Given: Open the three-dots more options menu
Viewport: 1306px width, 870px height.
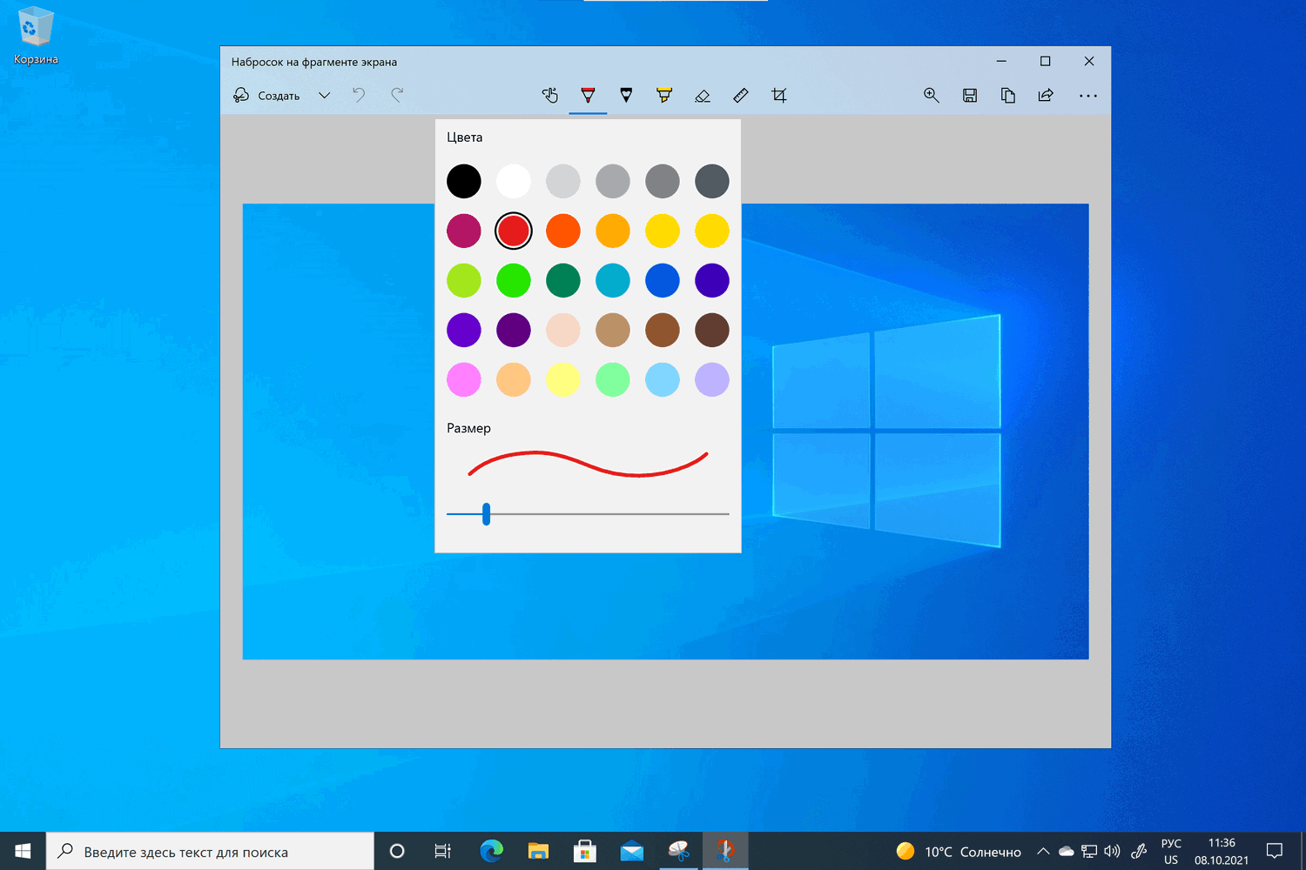Looking at the screenshot, I should [1088, 96].
